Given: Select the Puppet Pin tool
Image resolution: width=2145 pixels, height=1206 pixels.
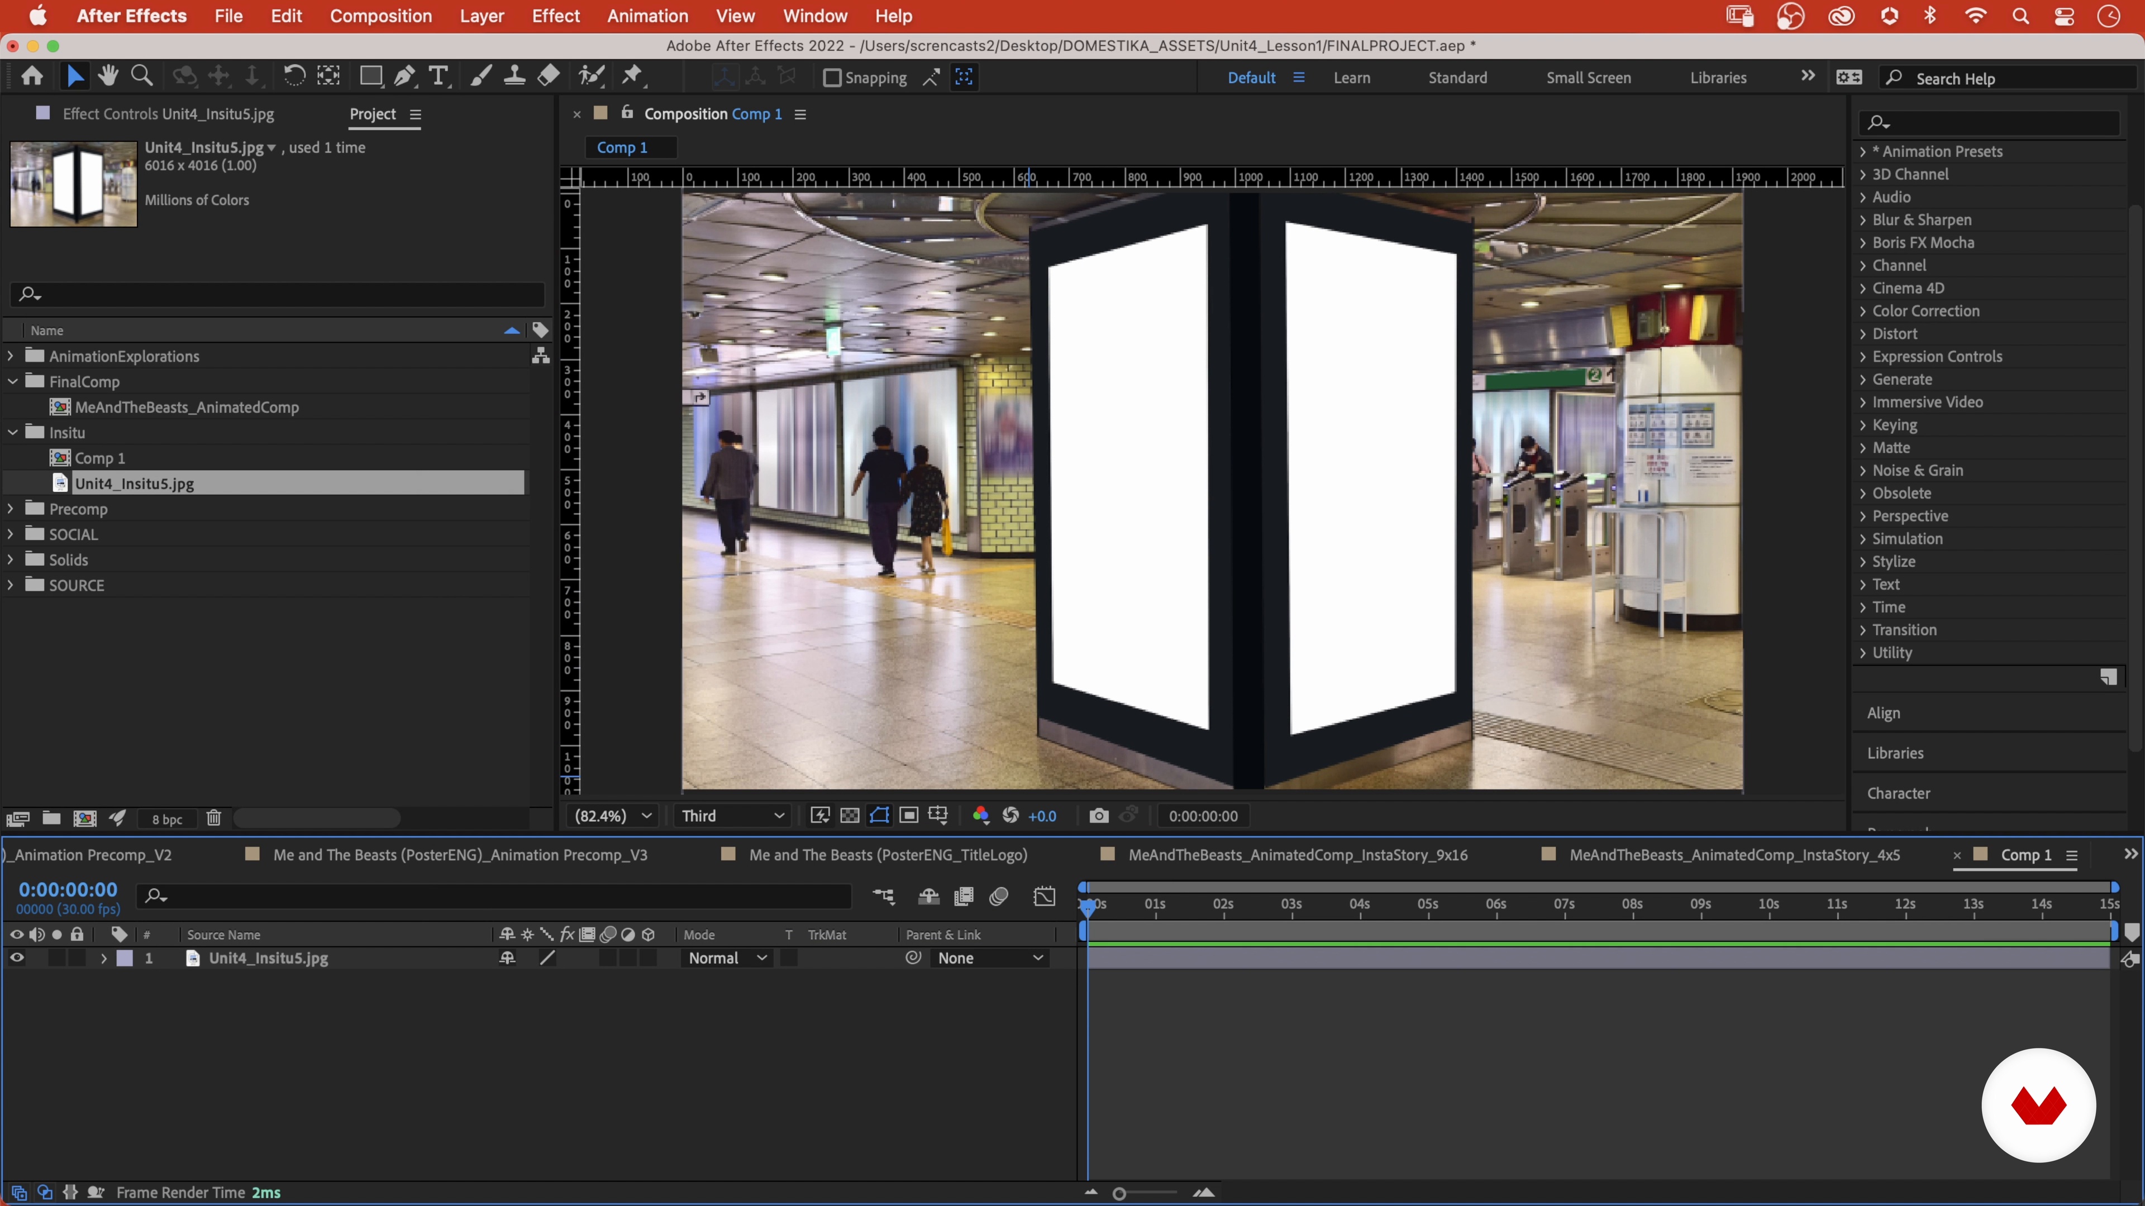Looking at the screenshot, I should point(633,76).
